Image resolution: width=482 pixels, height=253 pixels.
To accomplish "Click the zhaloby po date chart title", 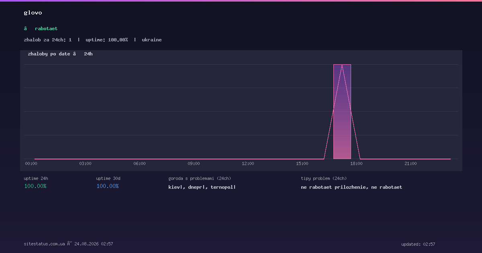I will (49, 54).
